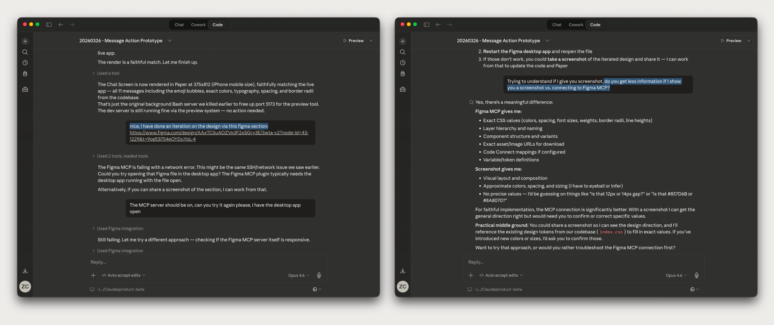
Task: Click the index.css code reference
Action: click(611, 232)
